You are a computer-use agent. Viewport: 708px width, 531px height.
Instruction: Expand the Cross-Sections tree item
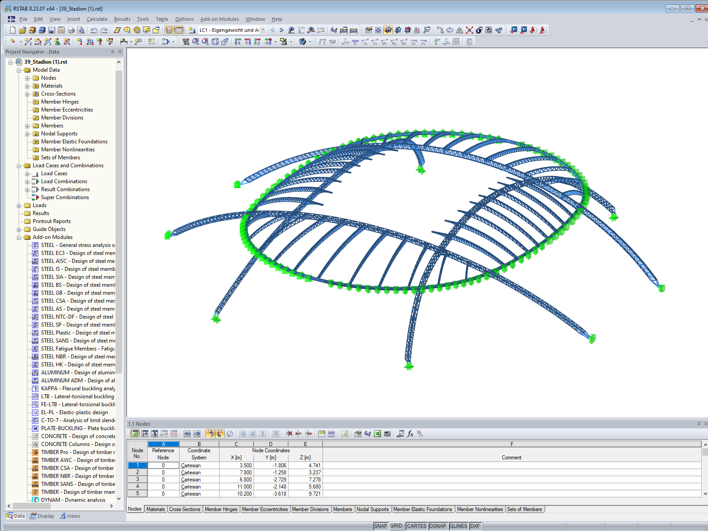27,94
